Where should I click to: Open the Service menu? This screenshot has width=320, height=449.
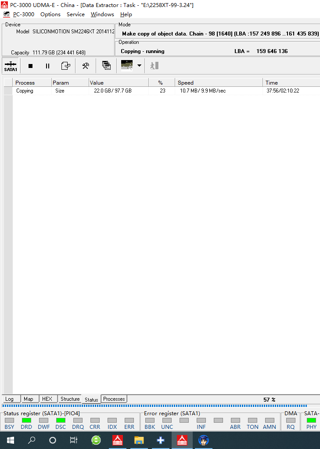76,14
